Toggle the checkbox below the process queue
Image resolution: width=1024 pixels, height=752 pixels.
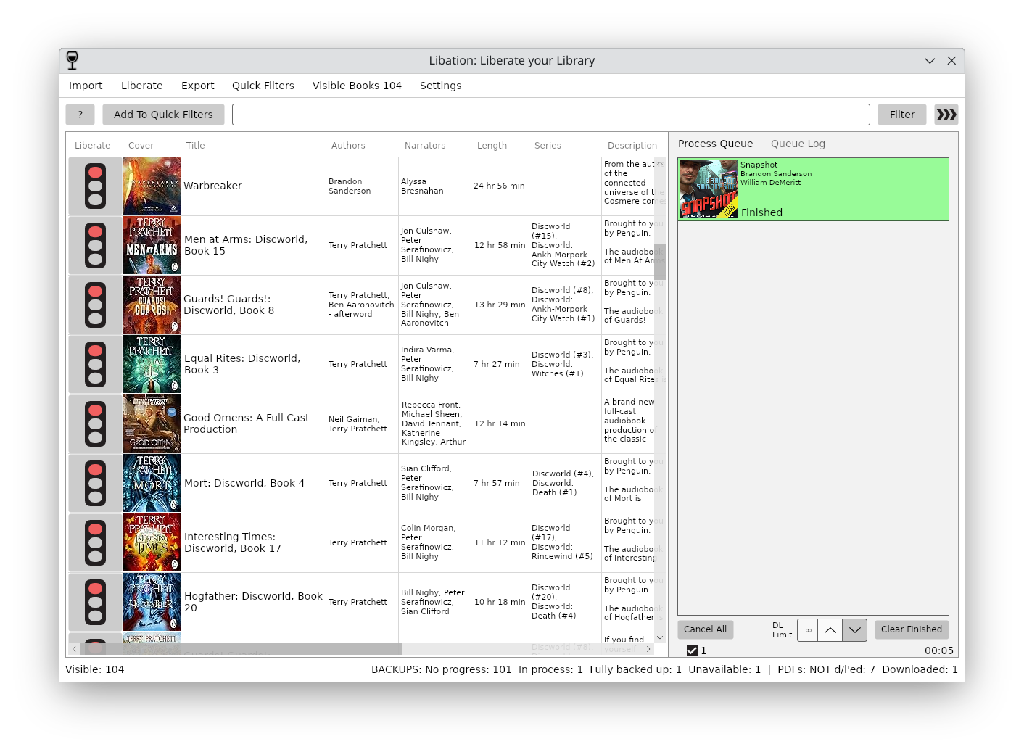692,650
